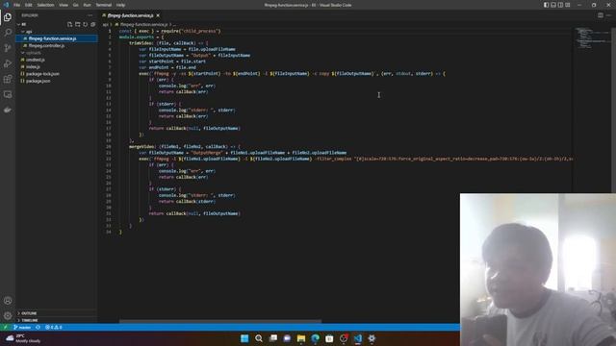This screenshot has width=616, height=346.
Task: Click the horizontal editor scrollbar
Action: 220,321
